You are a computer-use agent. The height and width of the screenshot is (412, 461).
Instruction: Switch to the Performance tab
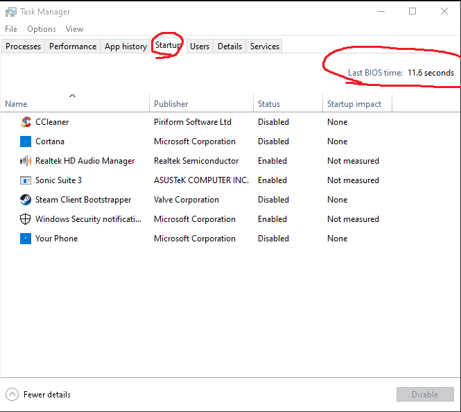click(73, 46)
